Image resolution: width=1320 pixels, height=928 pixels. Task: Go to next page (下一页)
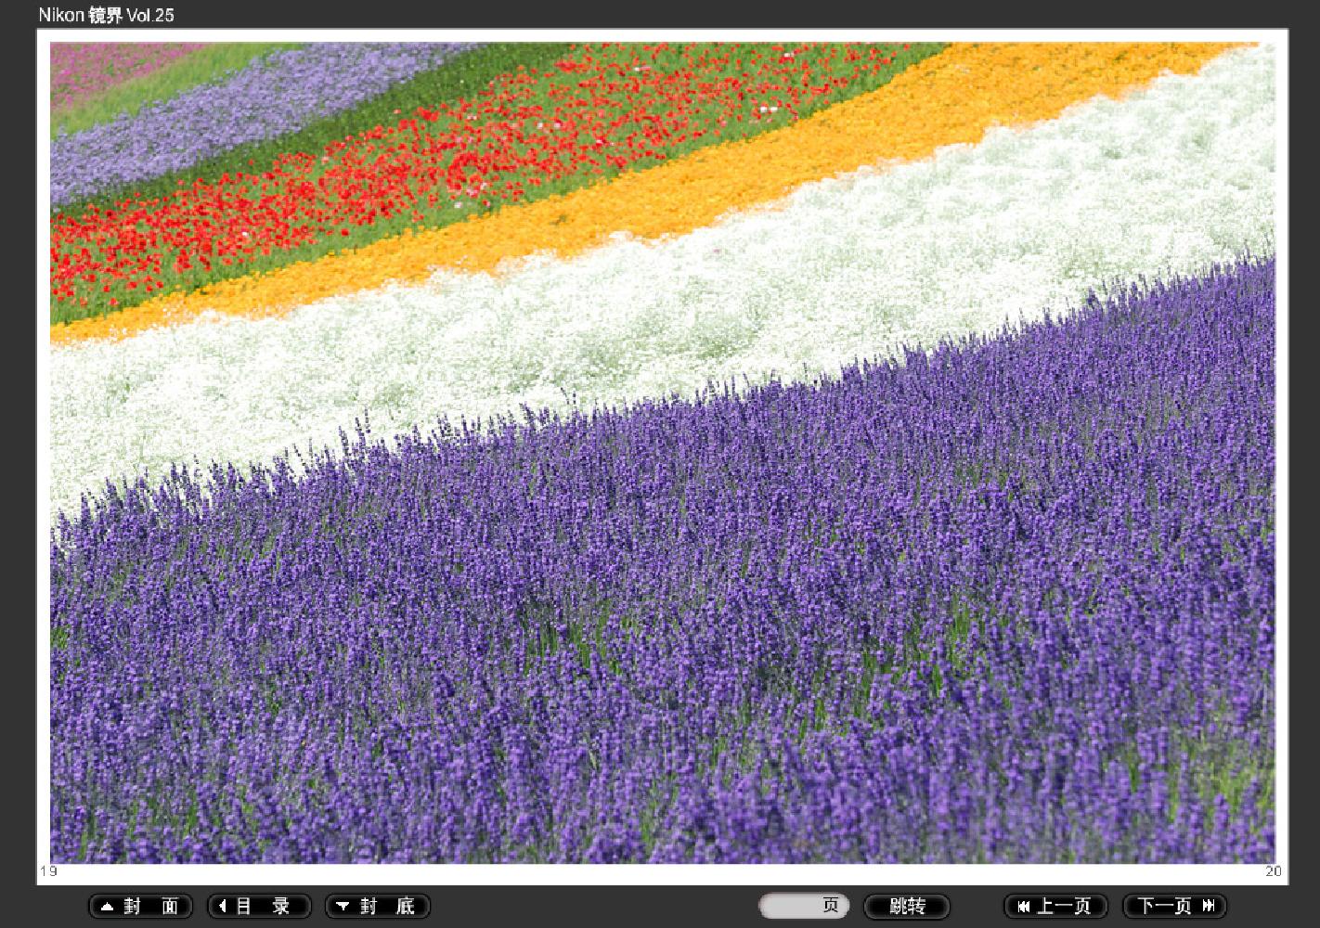tap(1174, 906)
